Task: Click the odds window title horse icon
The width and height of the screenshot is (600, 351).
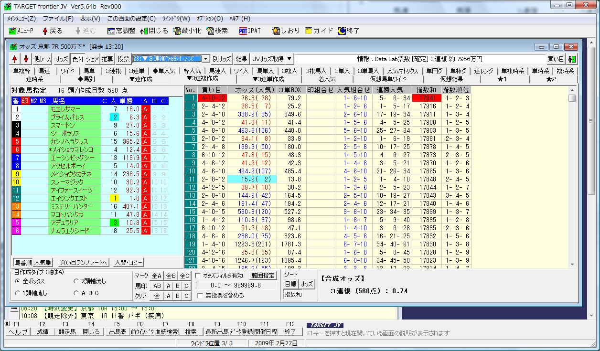Action: (x=14, y=47)
